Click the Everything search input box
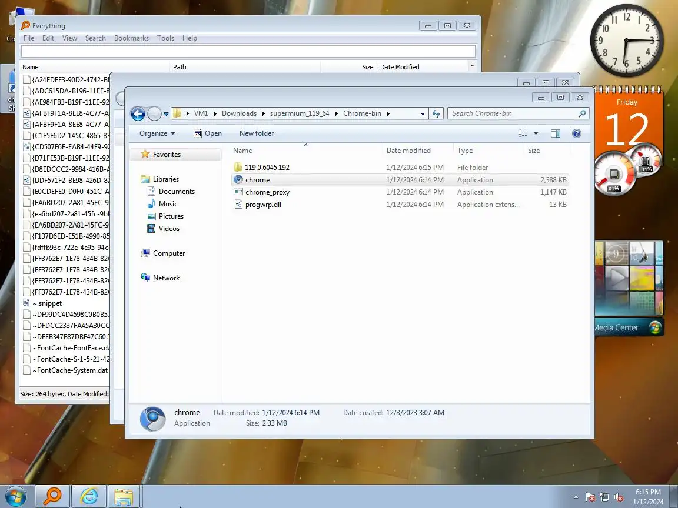The width and height of the screenshot is (678, 508). [248, 51]
